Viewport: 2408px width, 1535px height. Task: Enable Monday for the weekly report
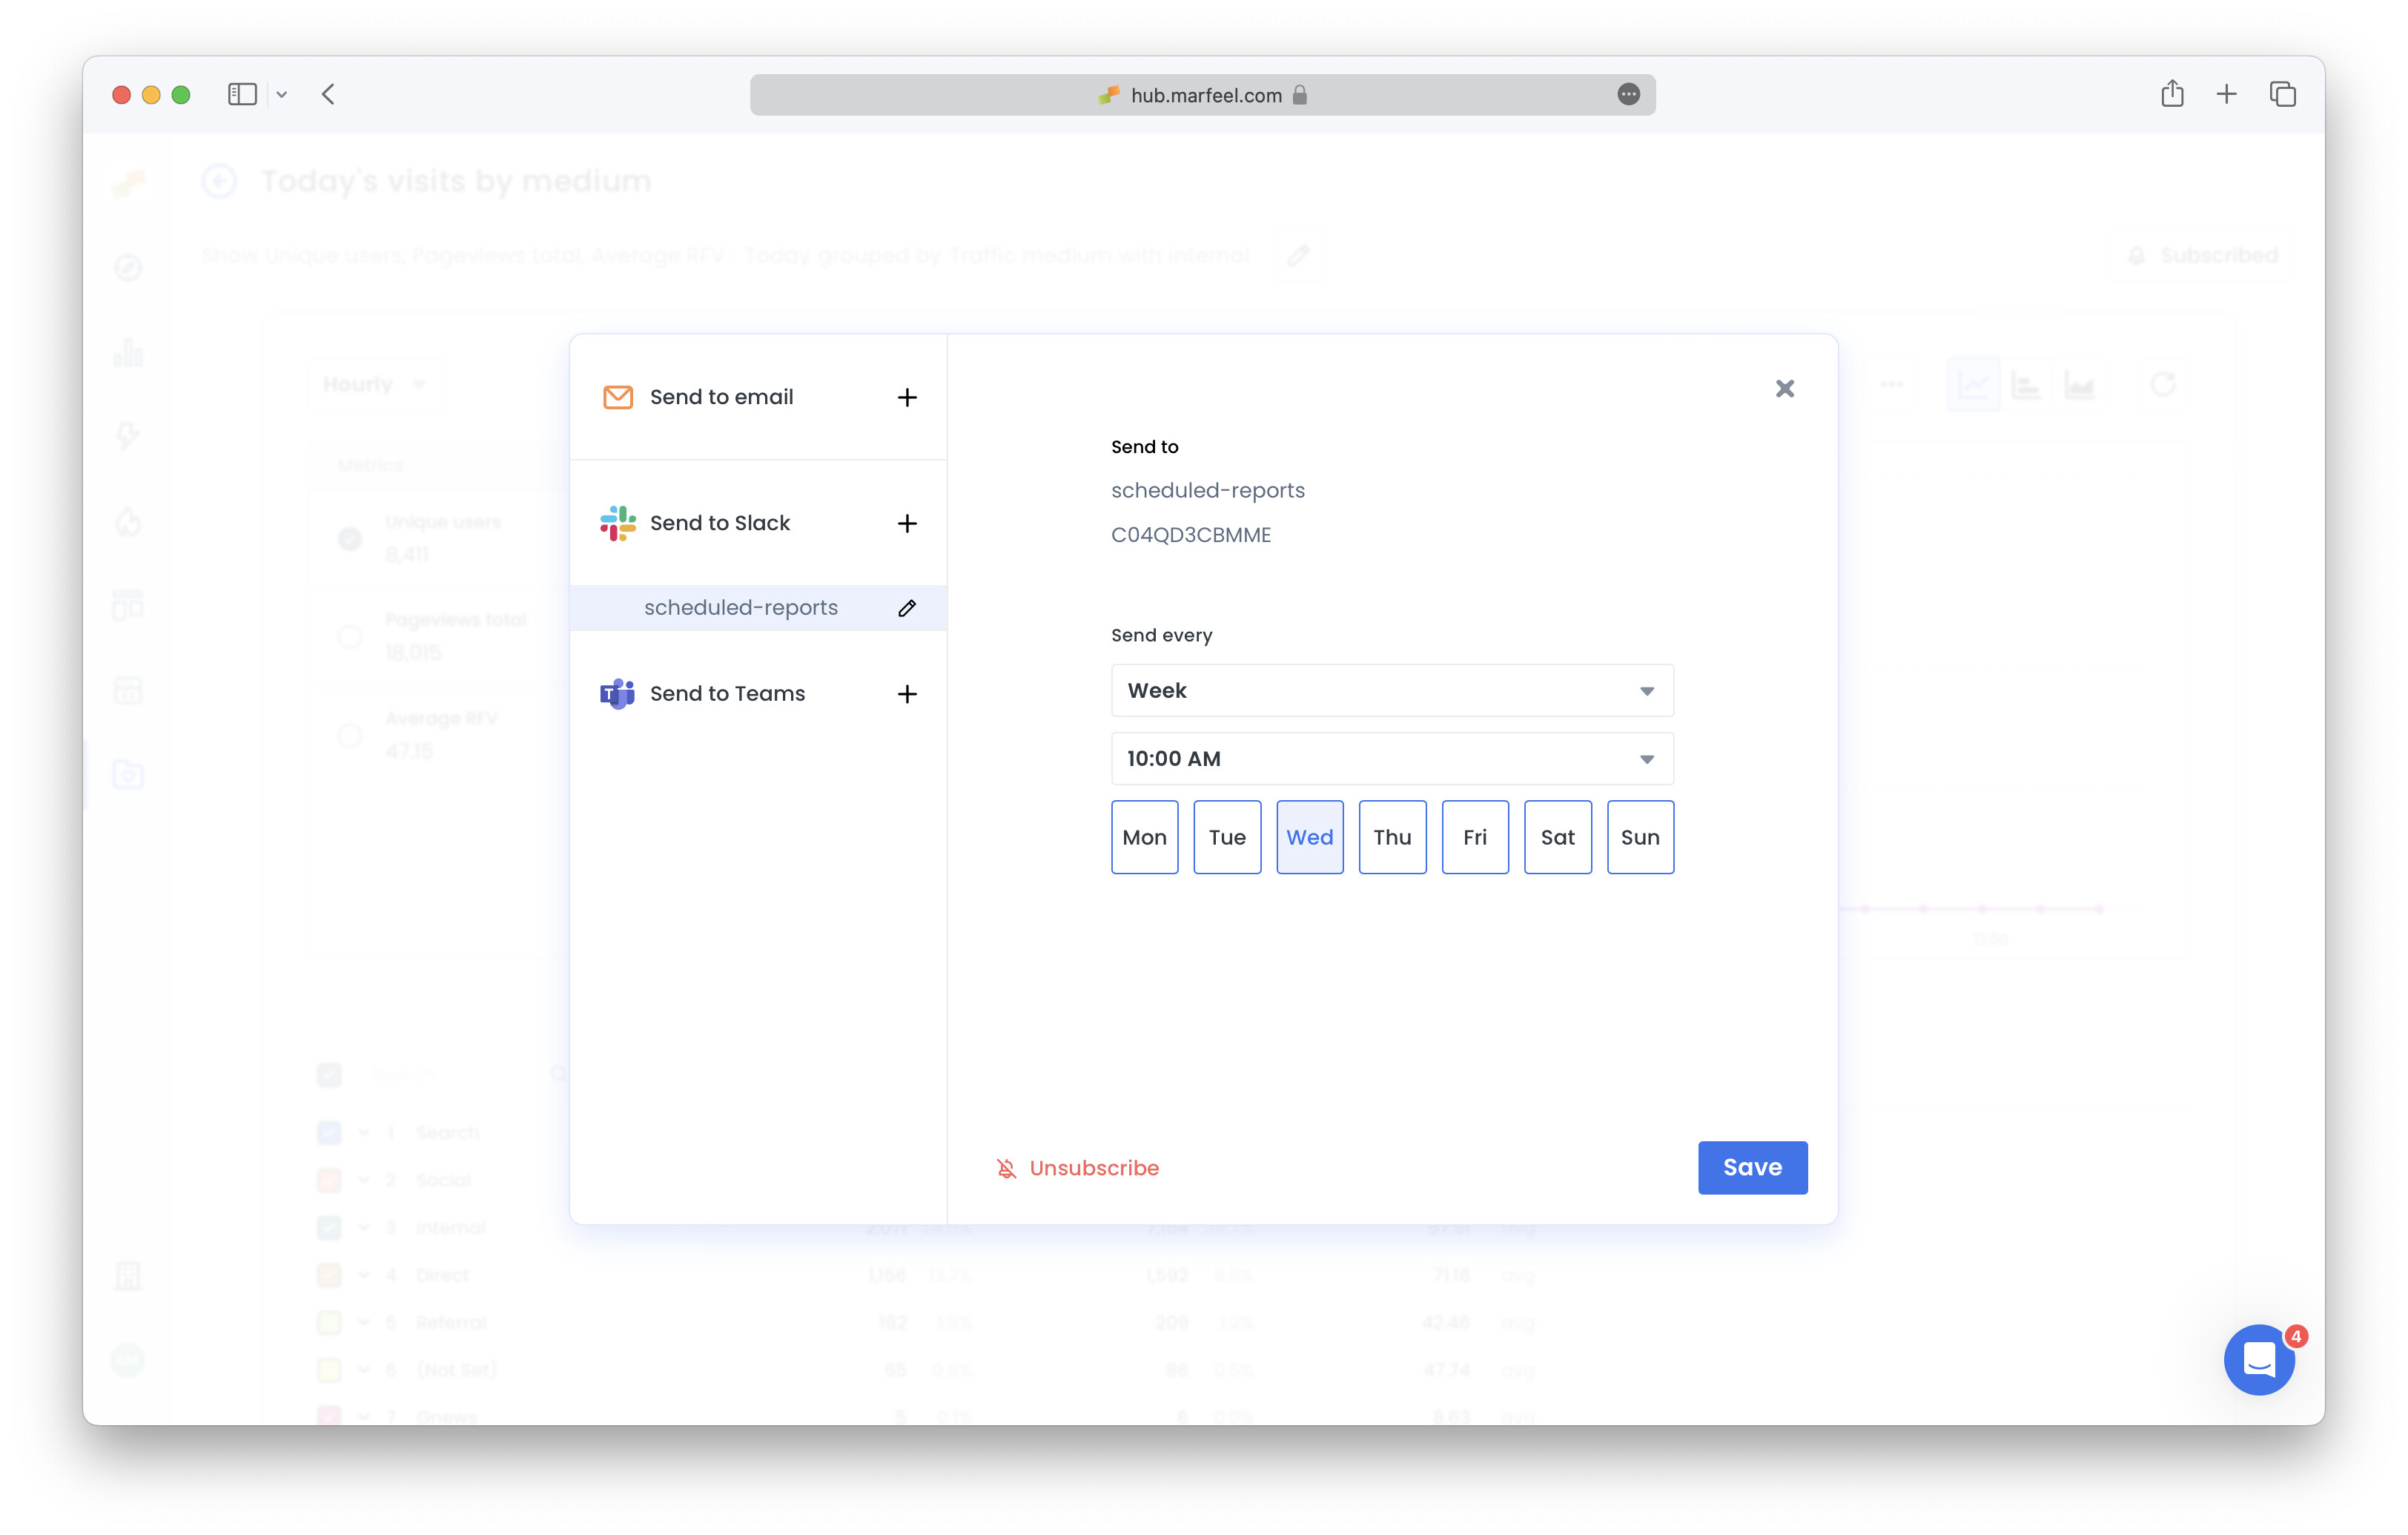tap(1144, 837)
